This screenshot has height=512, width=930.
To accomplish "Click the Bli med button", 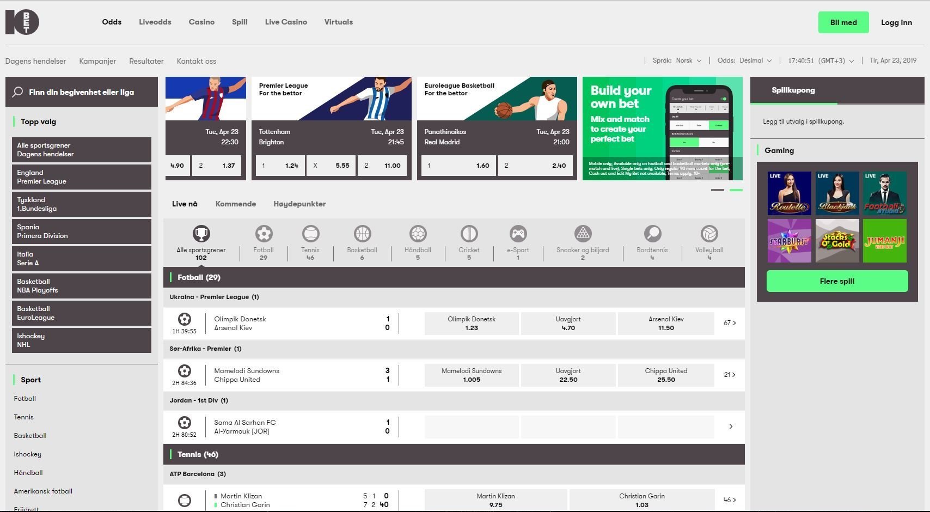I will point(843,22).
